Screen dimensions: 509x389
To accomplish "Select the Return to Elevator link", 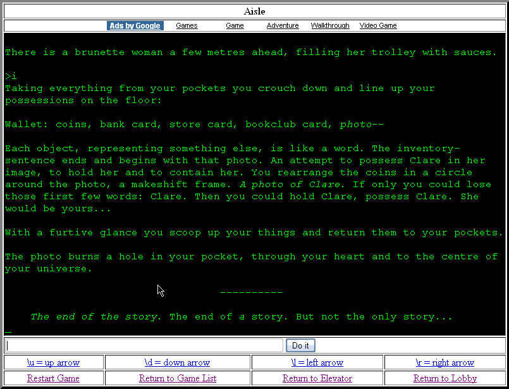I will tap(317, 378).
